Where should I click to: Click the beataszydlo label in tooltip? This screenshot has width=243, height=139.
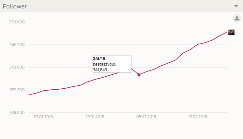pyautogui.click(x=104, y=64)
